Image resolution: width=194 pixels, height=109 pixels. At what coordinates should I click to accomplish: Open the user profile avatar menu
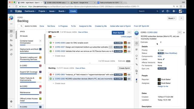(x=181, y=11)
